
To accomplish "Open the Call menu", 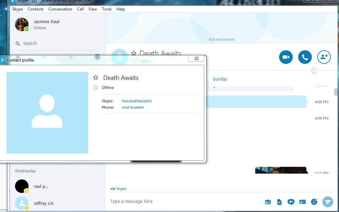I will click(x=80, y=9).
